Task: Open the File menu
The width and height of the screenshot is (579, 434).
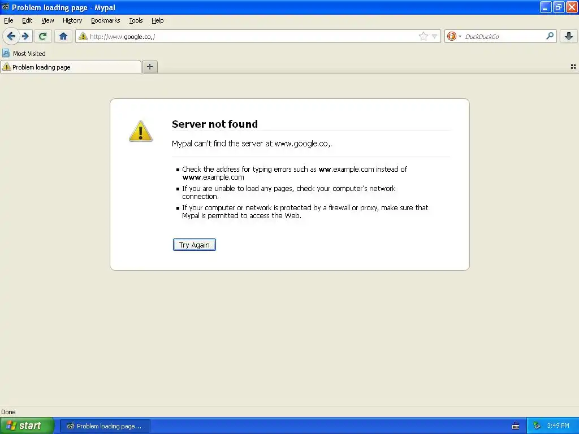Action: [x=8, y=20]
